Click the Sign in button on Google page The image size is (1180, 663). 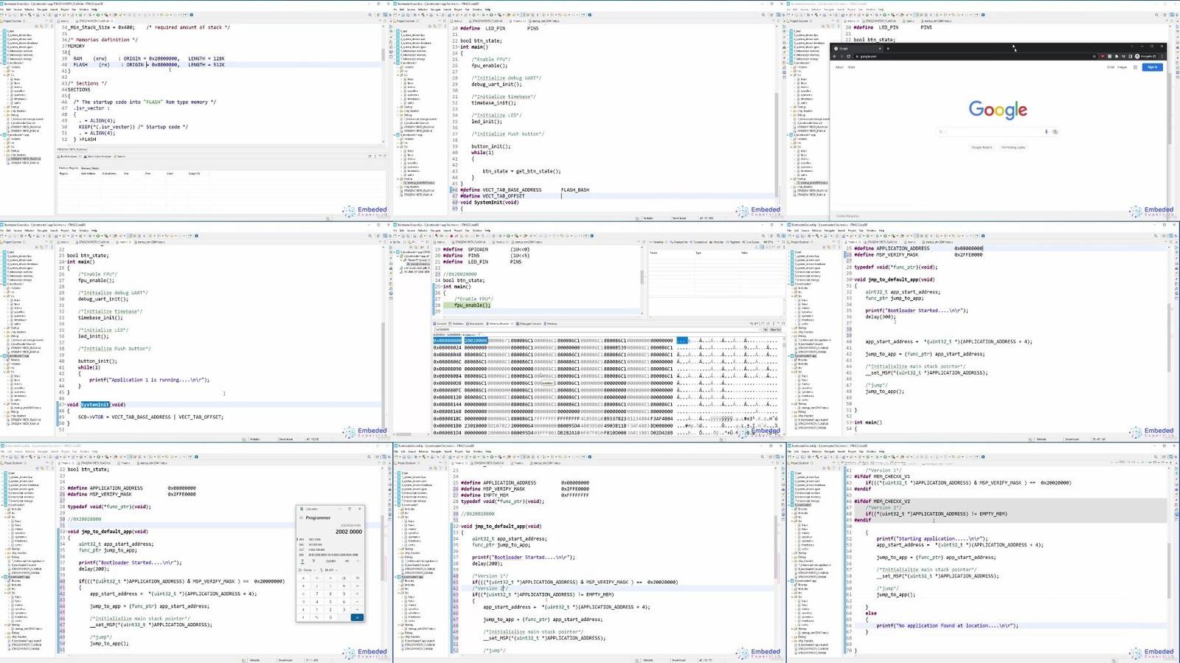[x=1152, y=67]
